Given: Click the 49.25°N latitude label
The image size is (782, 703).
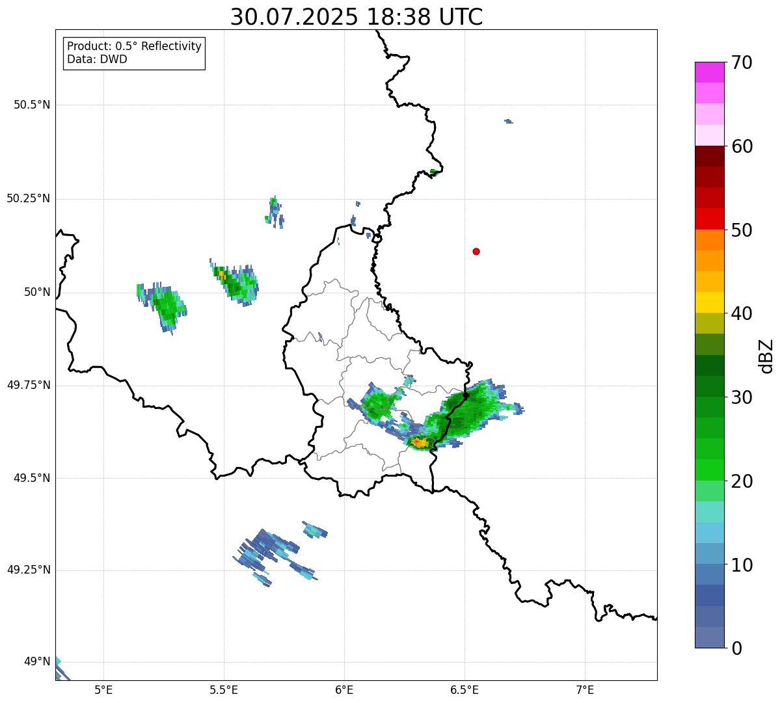Looking at the screenshot, I should pyautogui.click(x=28, y=570).
